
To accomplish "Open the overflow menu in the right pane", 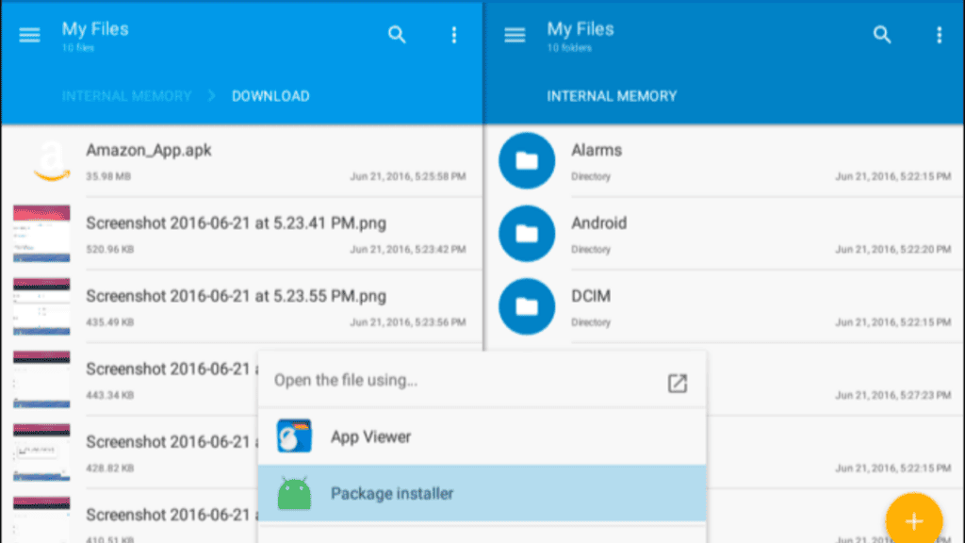I will 940,35.
